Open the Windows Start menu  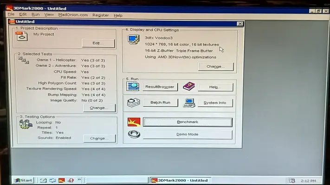click(23, 180)
